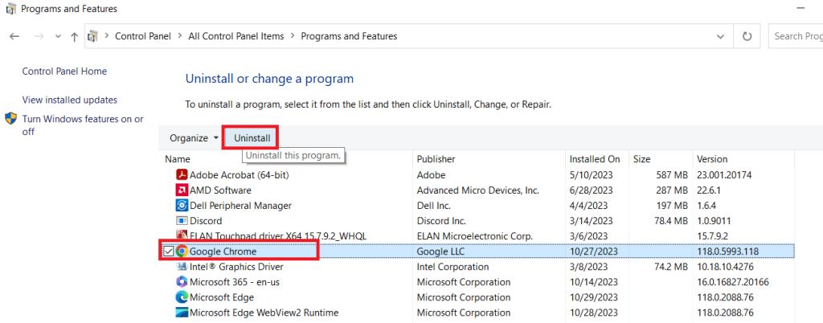
Task: Open the recent locations dropdown arrow
Action: pyautogui.click(x=58, y=37)
